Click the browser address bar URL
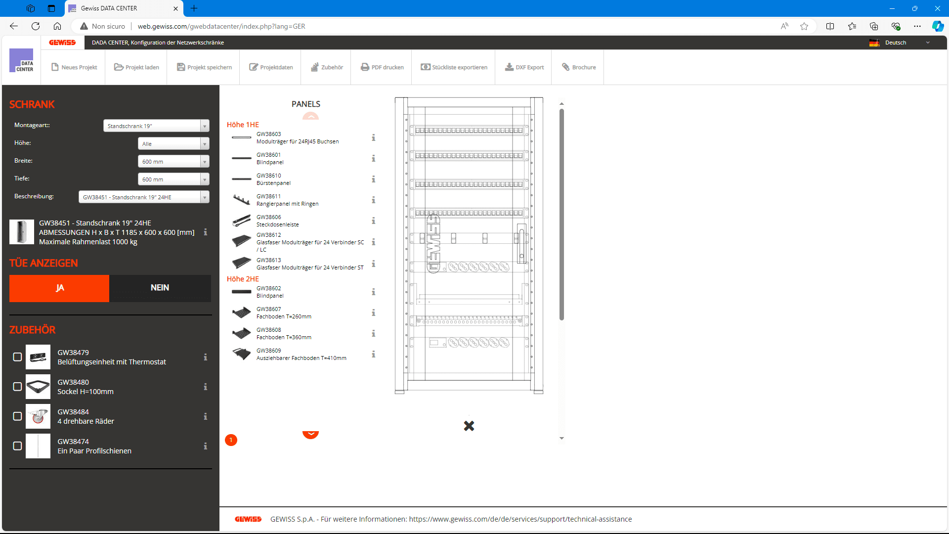 point(221,26)
